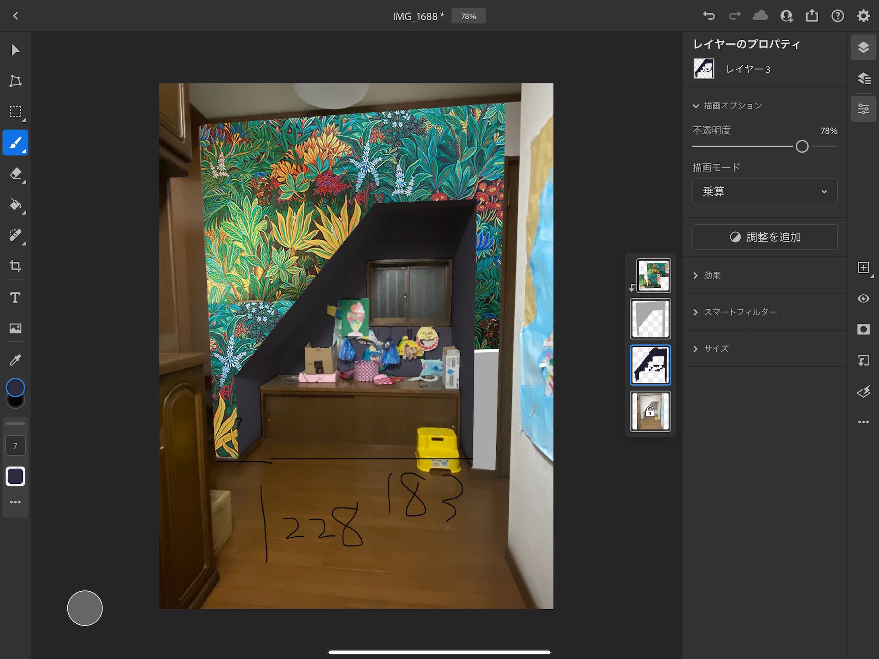Pick the Eyedropper tool

tap(16, 360)
